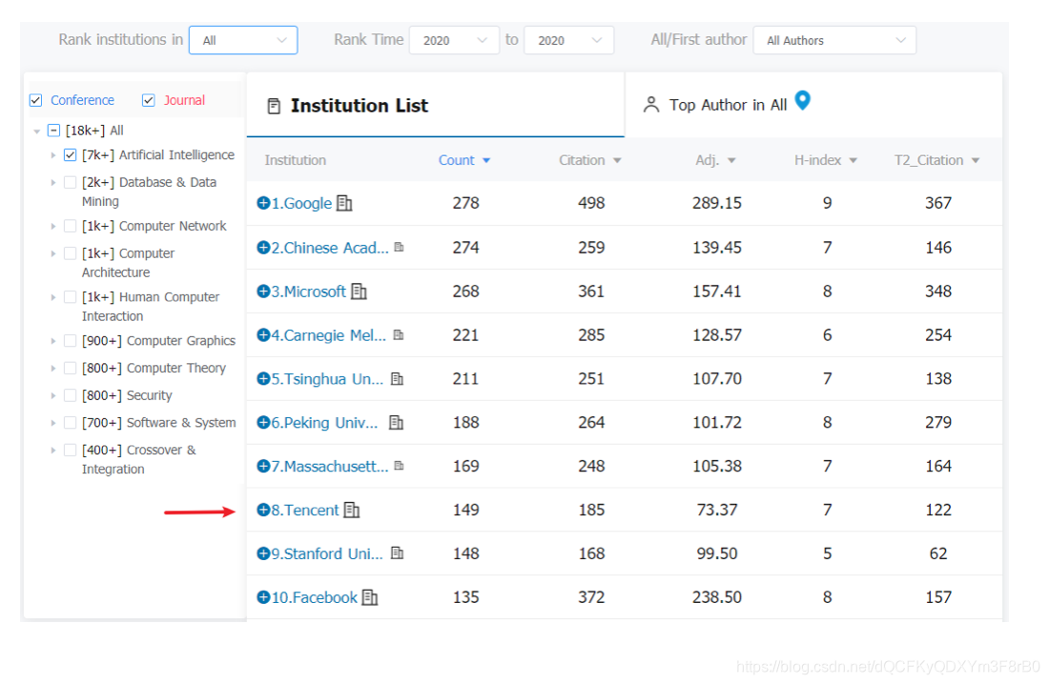This screenshot has height=684, width=1049.
Task: Open Rank institutions in dropdown
Action: coord(243,40)
